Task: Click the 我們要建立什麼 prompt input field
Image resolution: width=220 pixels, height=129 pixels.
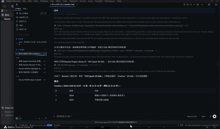Action: click(119, 116)
